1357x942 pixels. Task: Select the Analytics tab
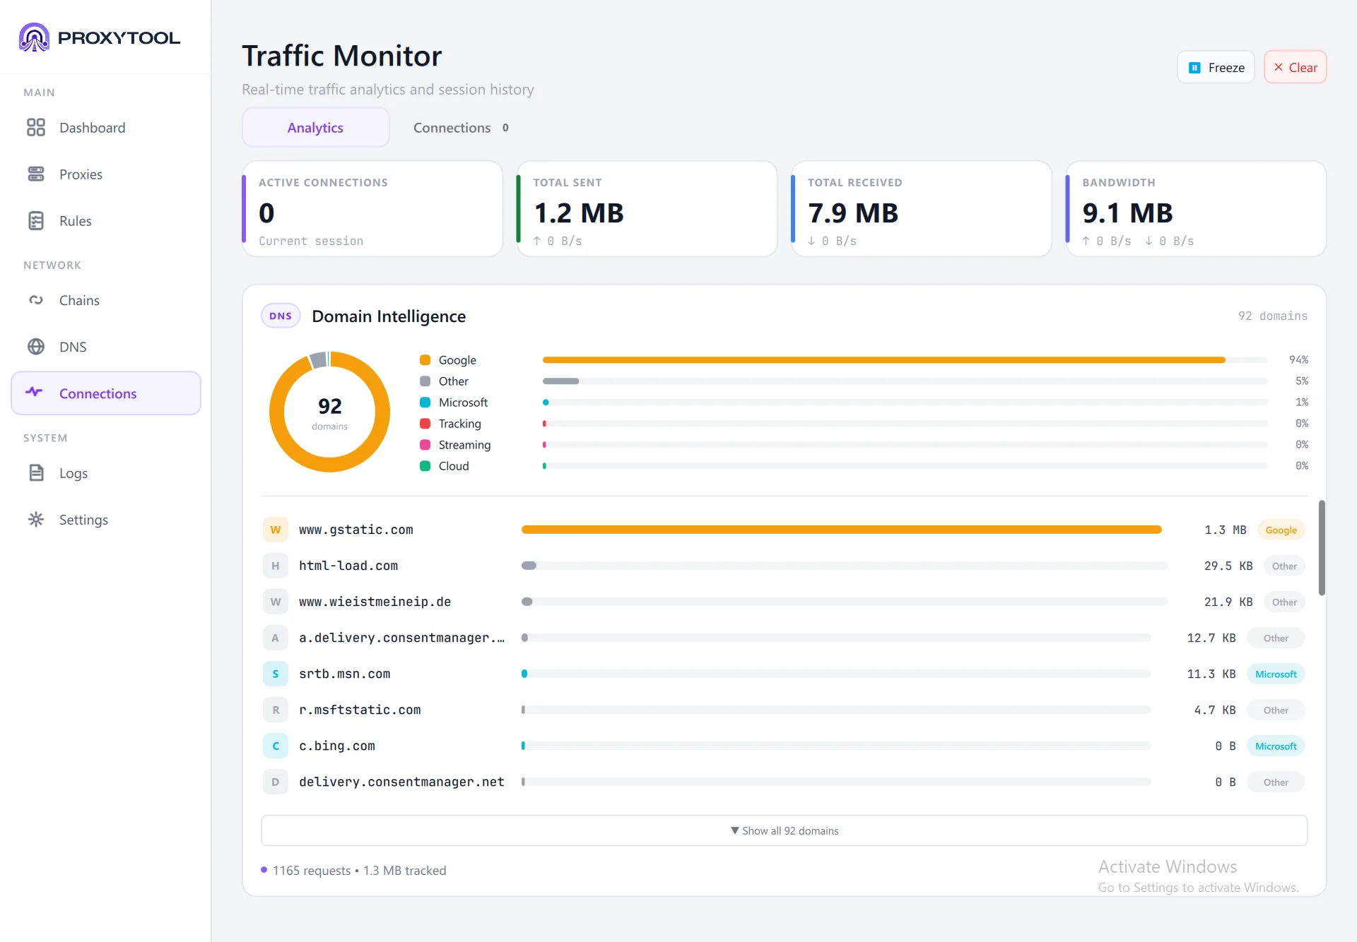point(315,128)
